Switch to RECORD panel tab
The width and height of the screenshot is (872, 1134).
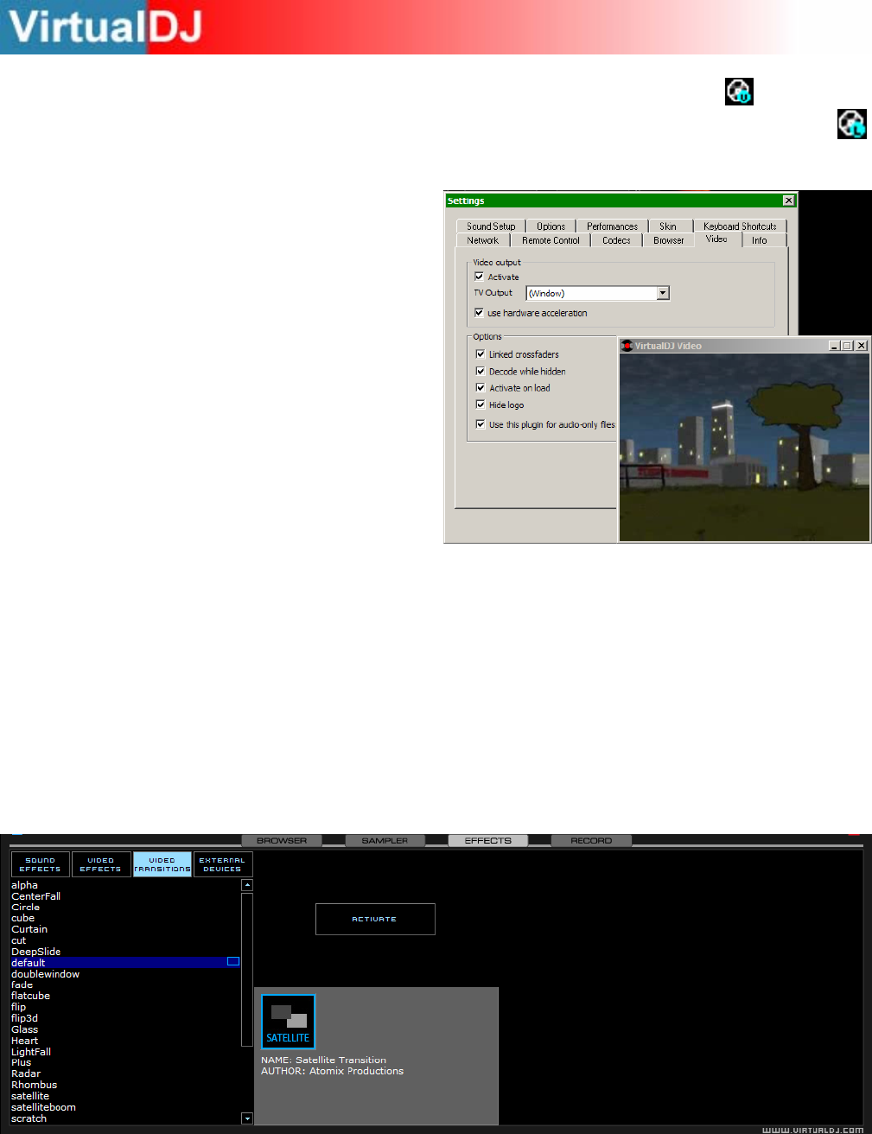click(x=591, y=840)
